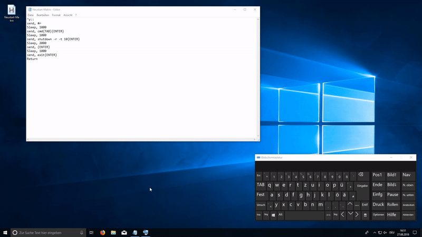Tap the N. oben key on the on-screen keyboard
The image size is (422, 237).
coord(408,185)
